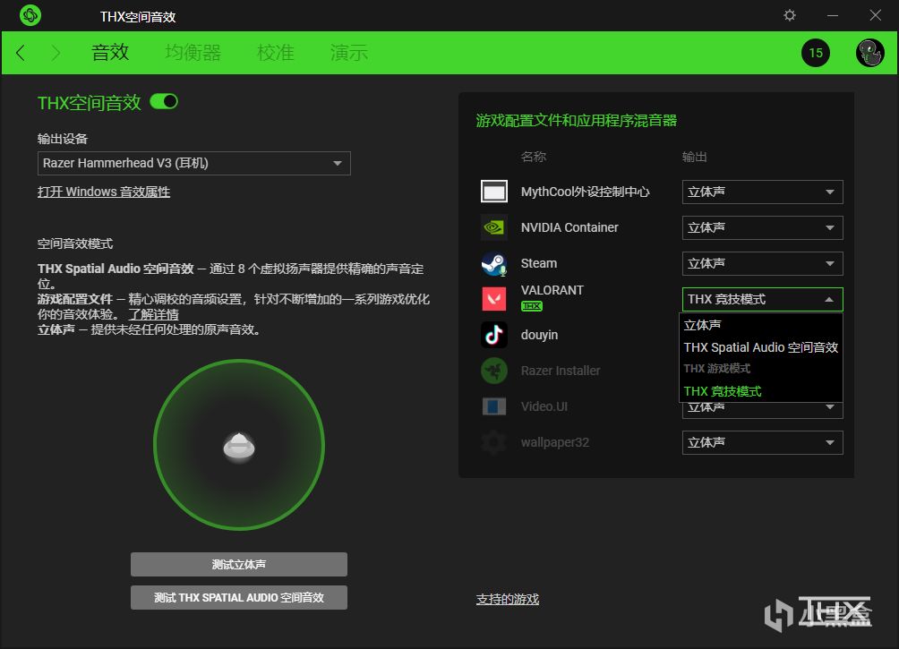Expand the 输出设备 Razer Hammerhead dropdown
899x649 pixels.
tap(193, 164)
